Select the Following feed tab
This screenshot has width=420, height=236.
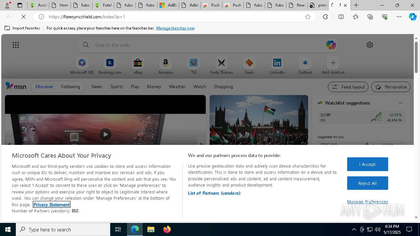point(70,87)
